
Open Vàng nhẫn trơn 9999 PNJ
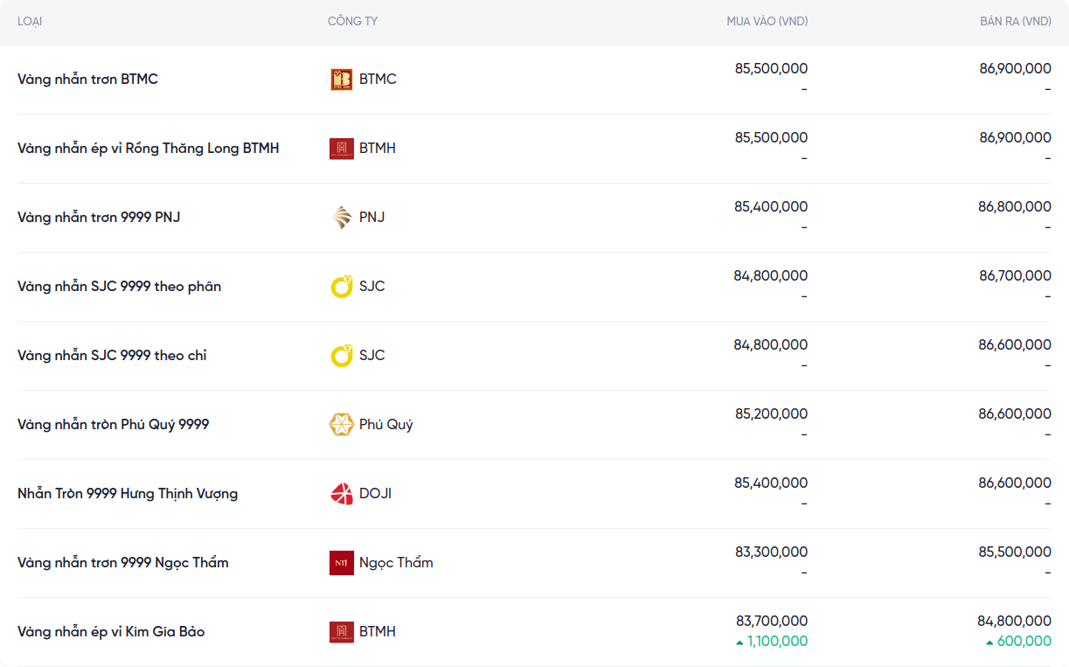coord(99,218)
